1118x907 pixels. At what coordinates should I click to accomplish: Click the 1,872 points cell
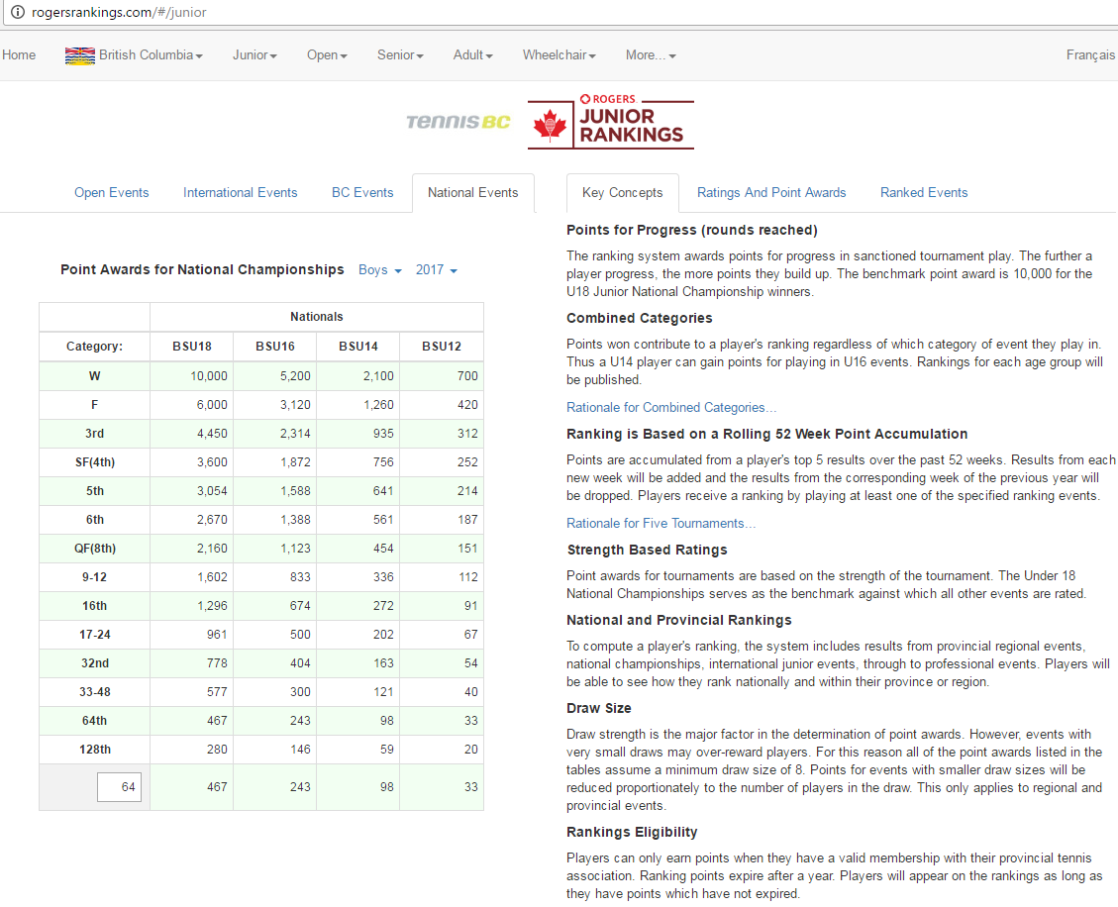coord(275,462)
